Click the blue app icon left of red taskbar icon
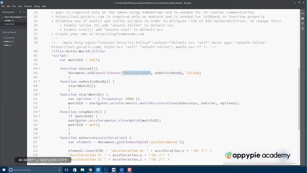Image resolution: width=307 pixels, height=173 pixels. coord(121,170)
